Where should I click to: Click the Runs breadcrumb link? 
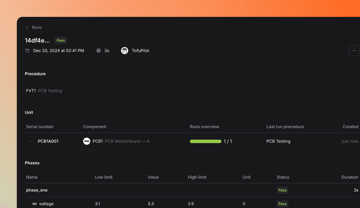tap(37, 27)
